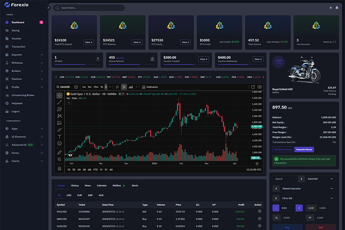The height and width of the screenshot is (230, 345).
Task: Switch to the History tab
Action: [75, 186]
